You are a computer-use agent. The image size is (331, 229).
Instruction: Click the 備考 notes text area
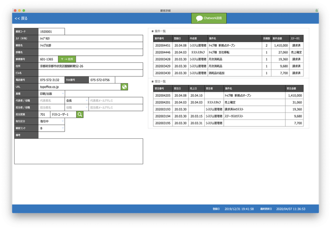click(x=78, y=151)
